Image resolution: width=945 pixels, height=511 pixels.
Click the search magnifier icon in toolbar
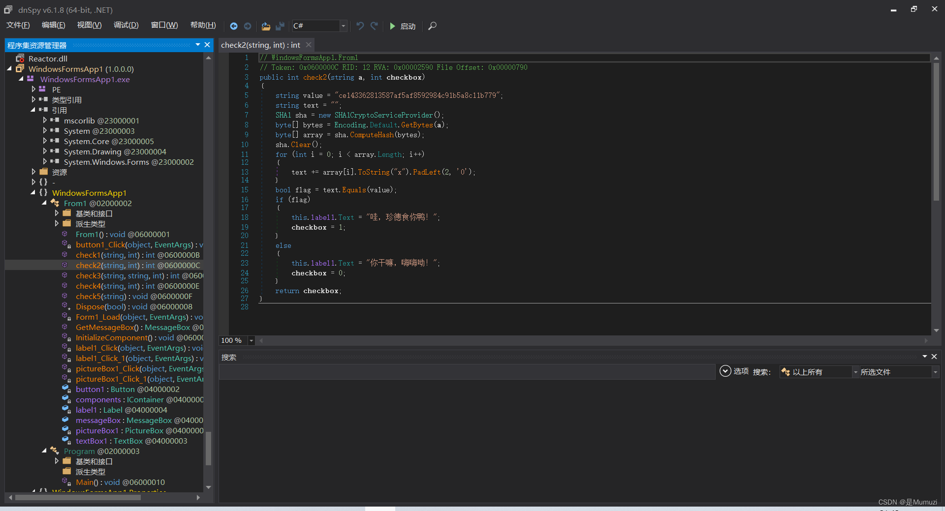pyautogui.click(x=432, y=26)
